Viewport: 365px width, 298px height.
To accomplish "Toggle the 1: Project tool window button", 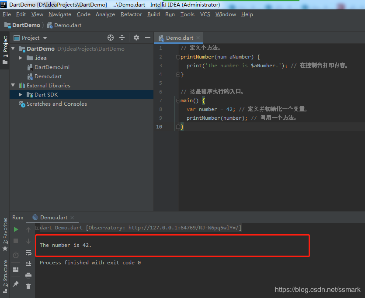I will (5, 50).
